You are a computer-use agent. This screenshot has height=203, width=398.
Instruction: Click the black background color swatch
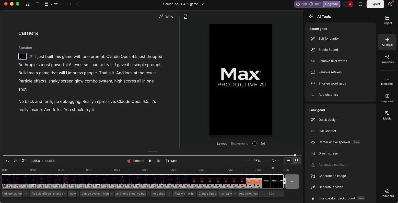[254, 144]
